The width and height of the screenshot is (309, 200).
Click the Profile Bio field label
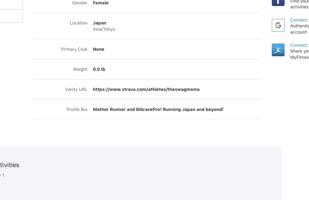[77, 109]
